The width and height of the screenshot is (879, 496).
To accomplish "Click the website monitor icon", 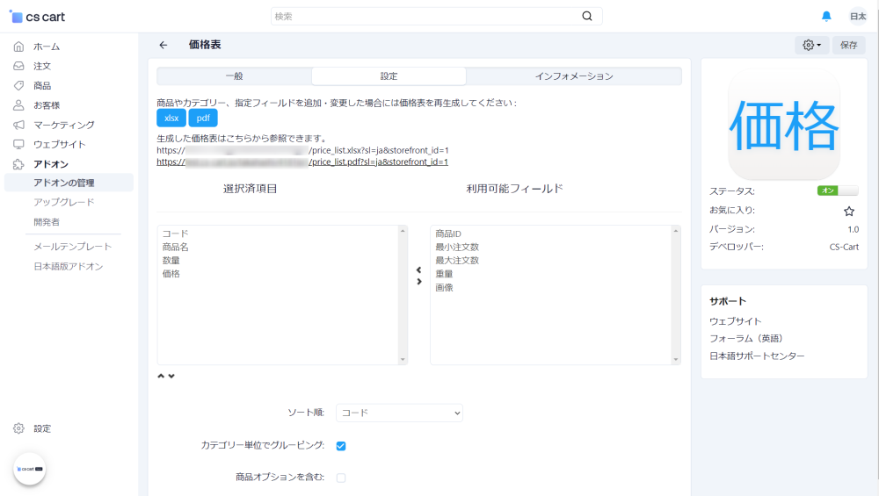I will [x=18, y=145].
